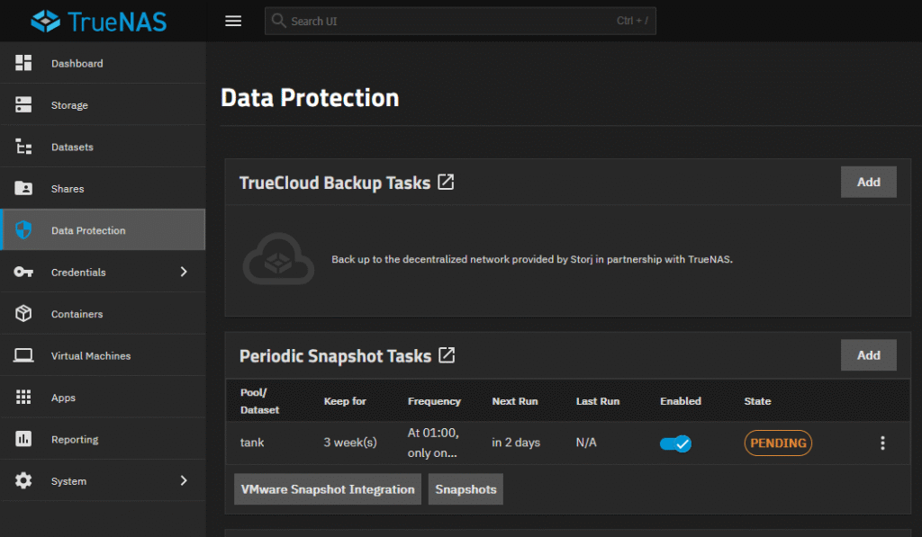Screen dimensions: 922x537
Task: Click the Shares folder icon
Action: pos(23,189)
